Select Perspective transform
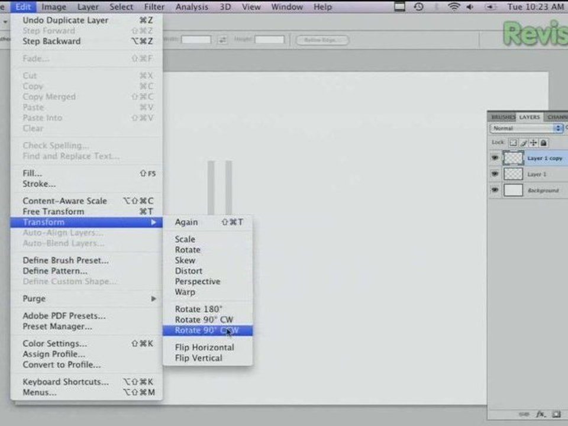This screenshot has height=426, width=568. (208, 282)
